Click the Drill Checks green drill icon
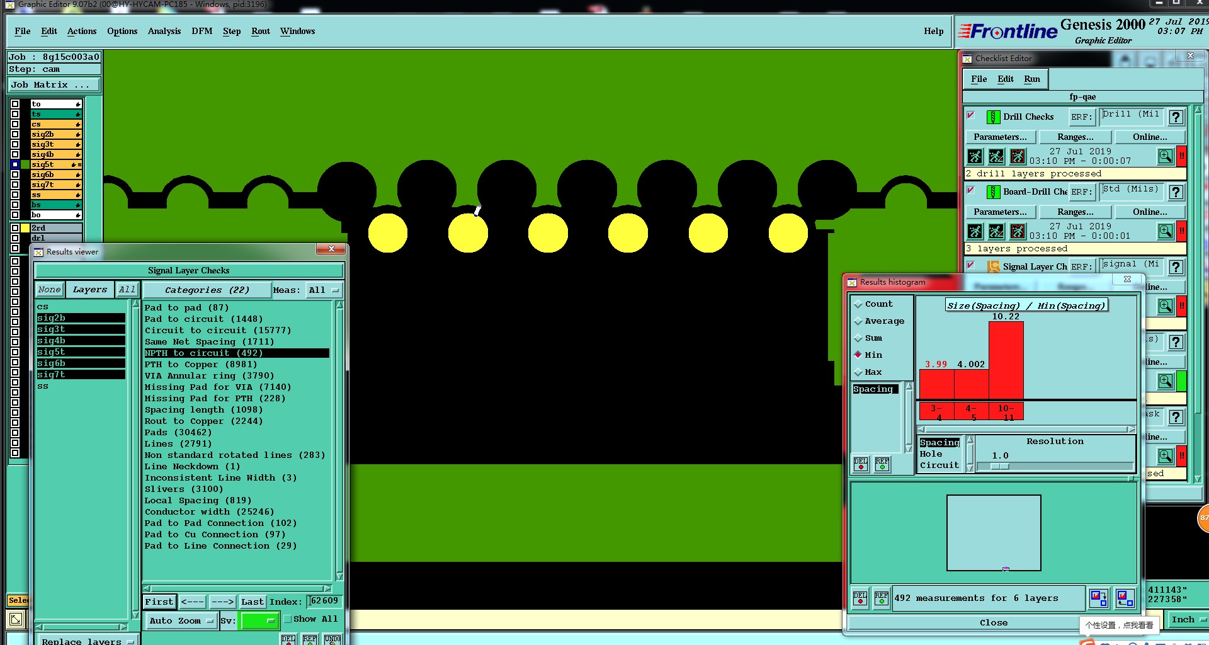Screen dimensions: 1209x645 pos(993,117)
